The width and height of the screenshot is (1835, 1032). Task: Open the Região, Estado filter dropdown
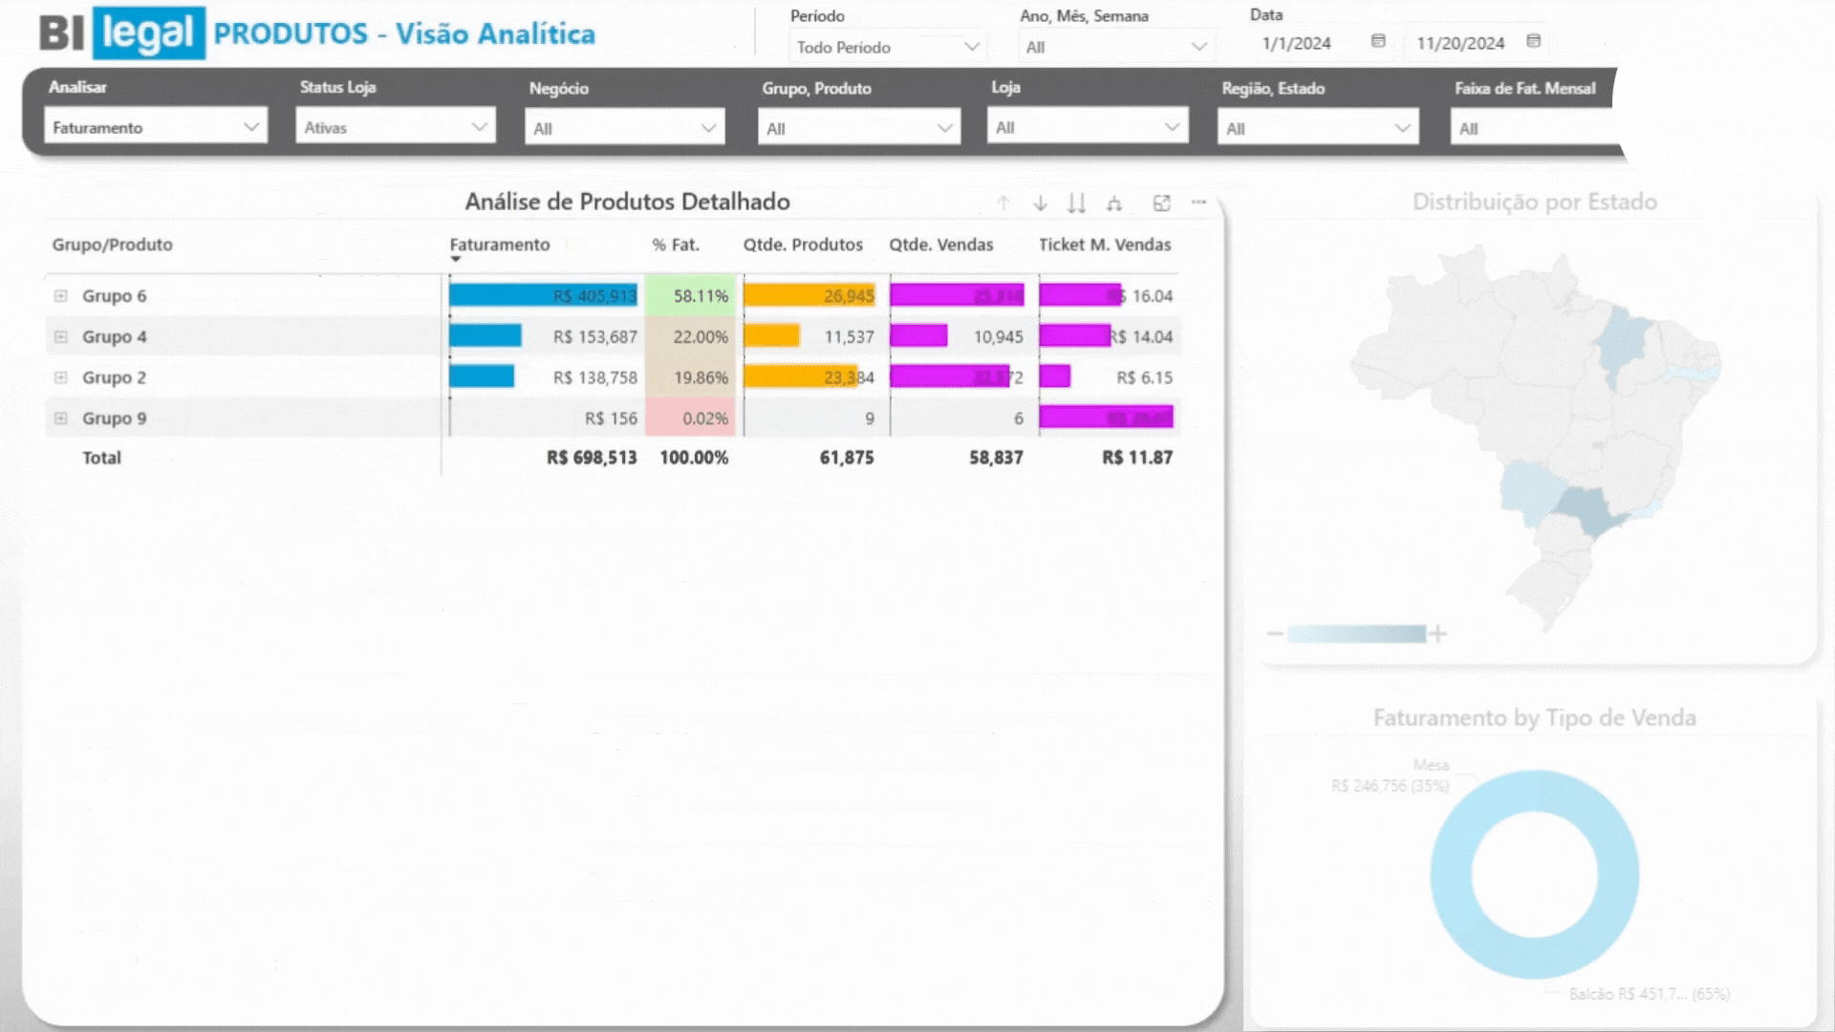1317,128
